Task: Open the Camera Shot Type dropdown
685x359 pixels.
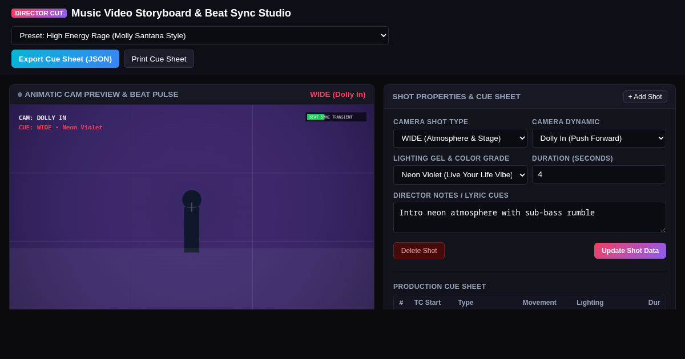Action: tap(460, 138)
